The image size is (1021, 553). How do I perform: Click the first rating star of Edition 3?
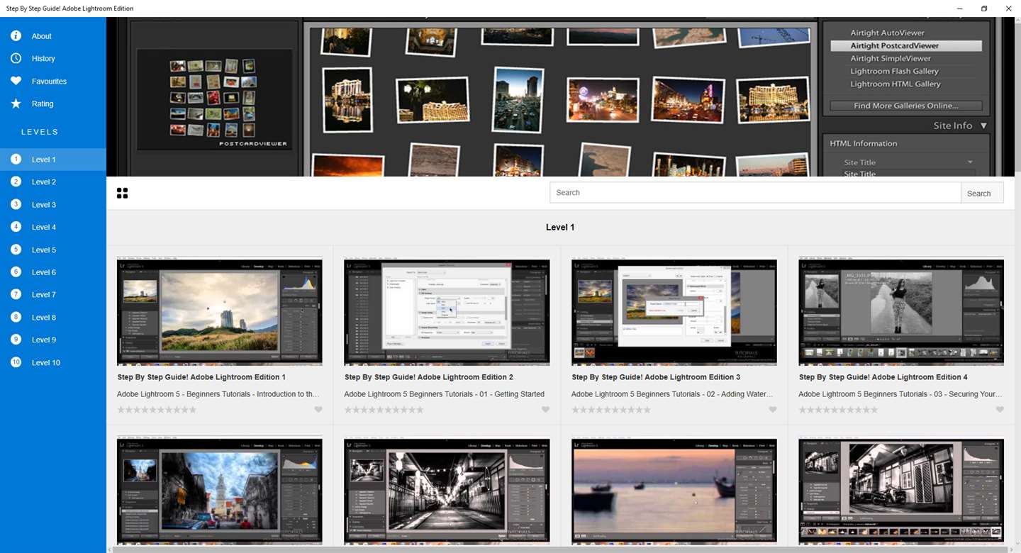click(576, 410)
